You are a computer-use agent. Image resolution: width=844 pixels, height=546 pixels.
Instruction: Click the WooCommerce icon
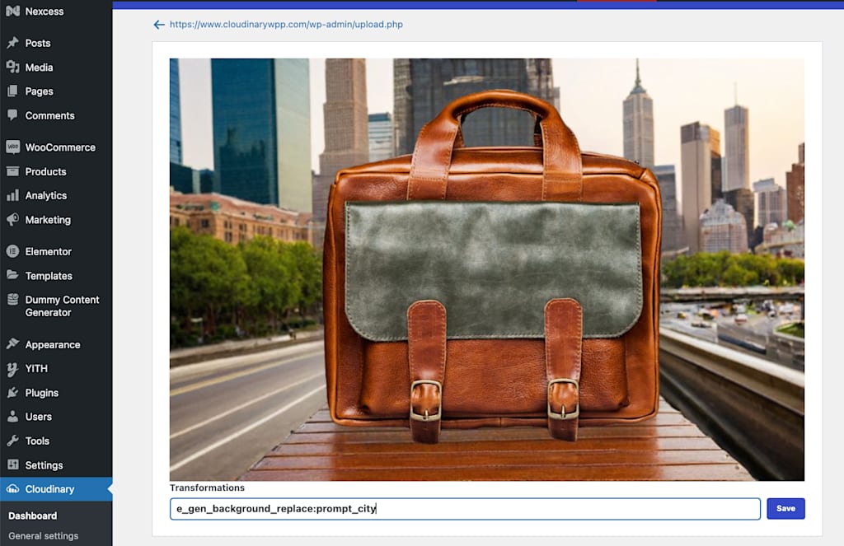coord(12,147)
